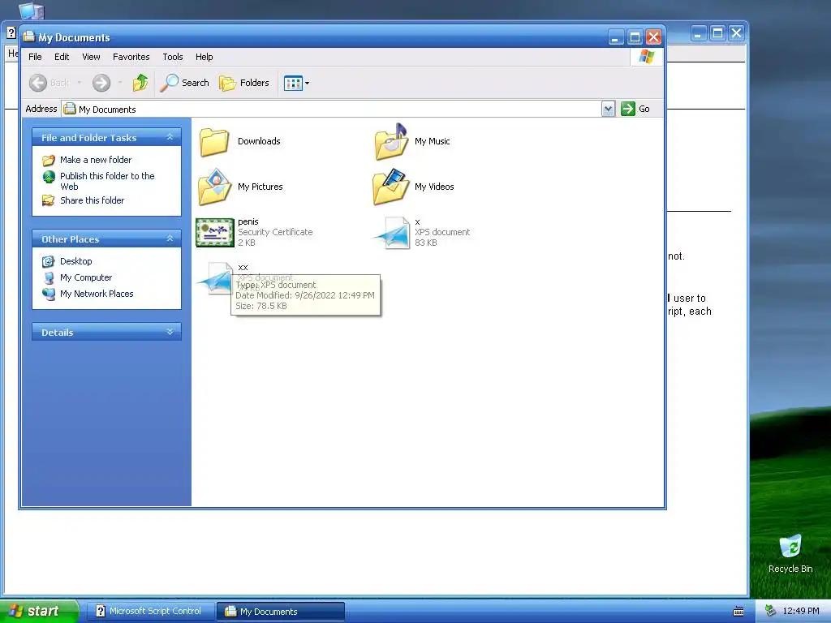Toggle the Folders pane button
Viewport: 831px width, 623px height.
[244, 83]
